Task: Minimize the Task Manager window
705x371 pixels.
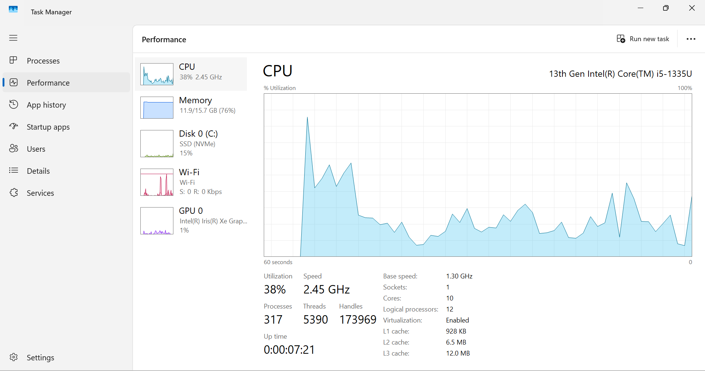Action: click(641, 8)
